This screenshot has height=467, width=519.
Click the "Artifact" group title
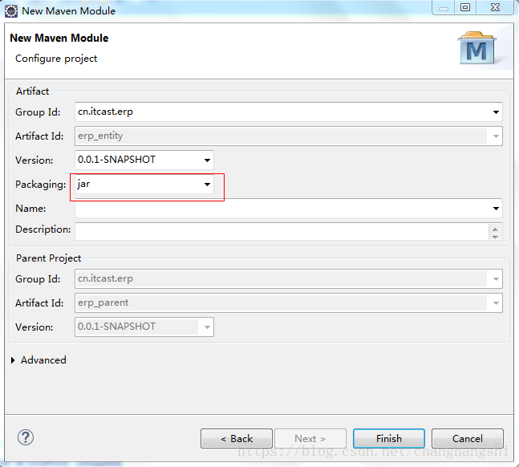(x=32, y=91)
